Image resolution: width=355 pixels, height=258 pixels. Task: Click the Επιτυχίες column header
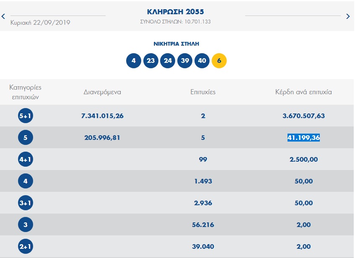[203, 92]
